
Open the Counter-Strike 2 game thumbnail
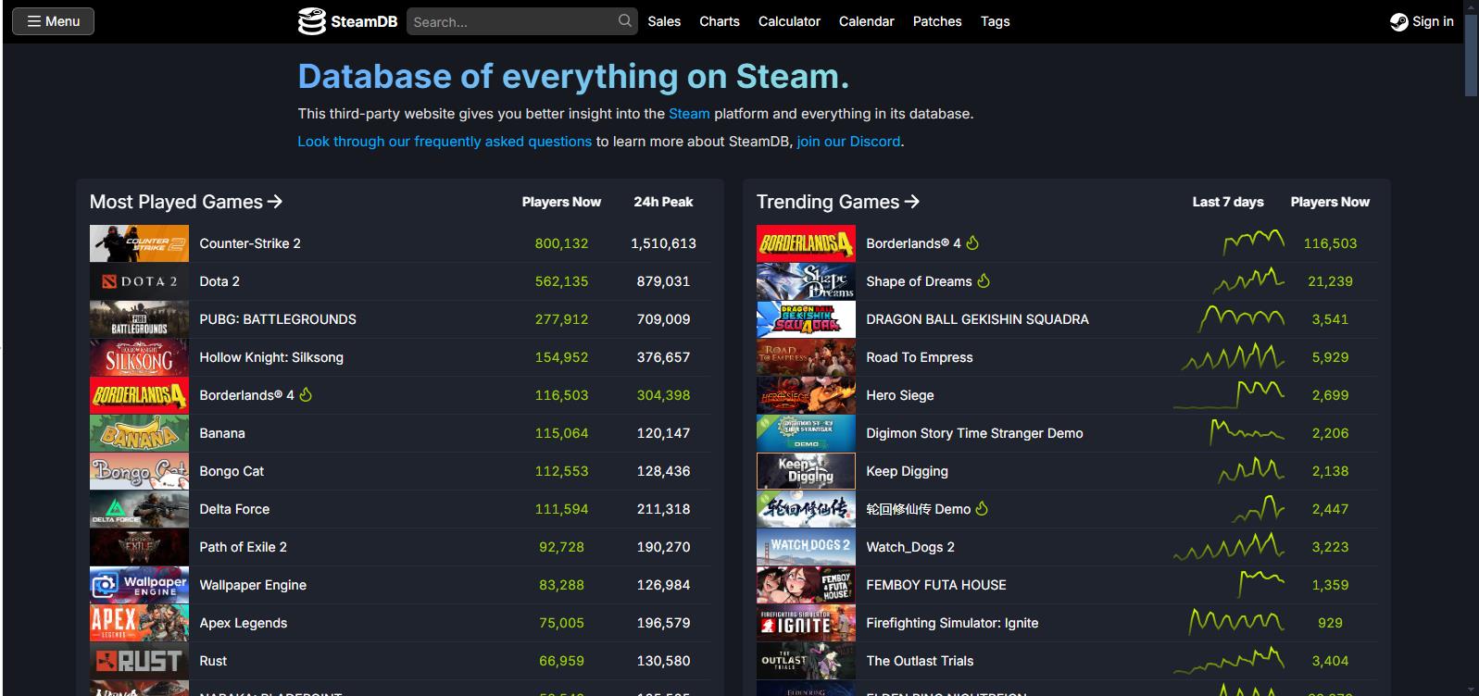click(139, 243)
